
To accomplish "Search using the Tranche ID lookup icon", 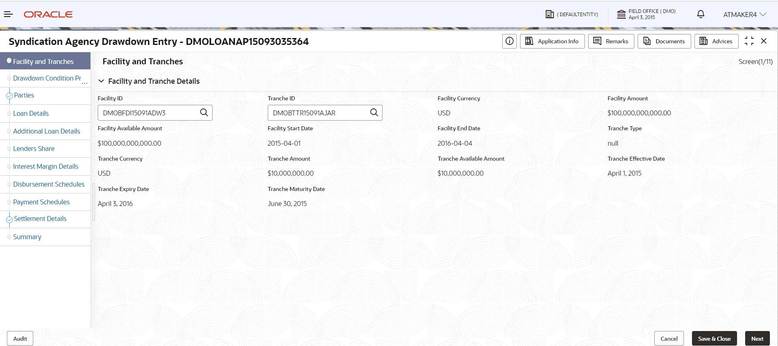I will (374, 113).
